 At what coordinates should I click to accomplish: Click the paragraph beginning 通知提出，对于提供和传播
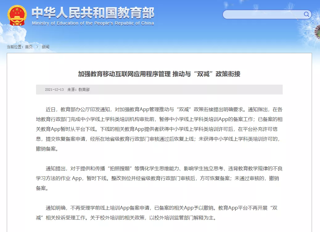[159, 178]
